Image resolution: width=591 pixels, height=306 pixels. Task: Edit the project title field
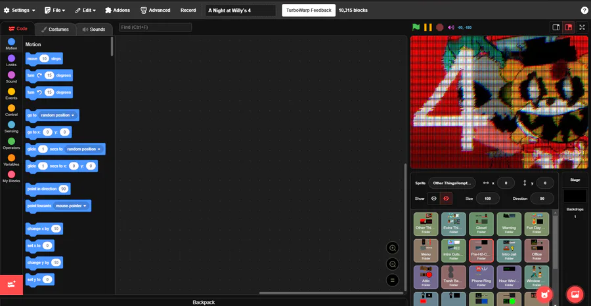point(240,10)
